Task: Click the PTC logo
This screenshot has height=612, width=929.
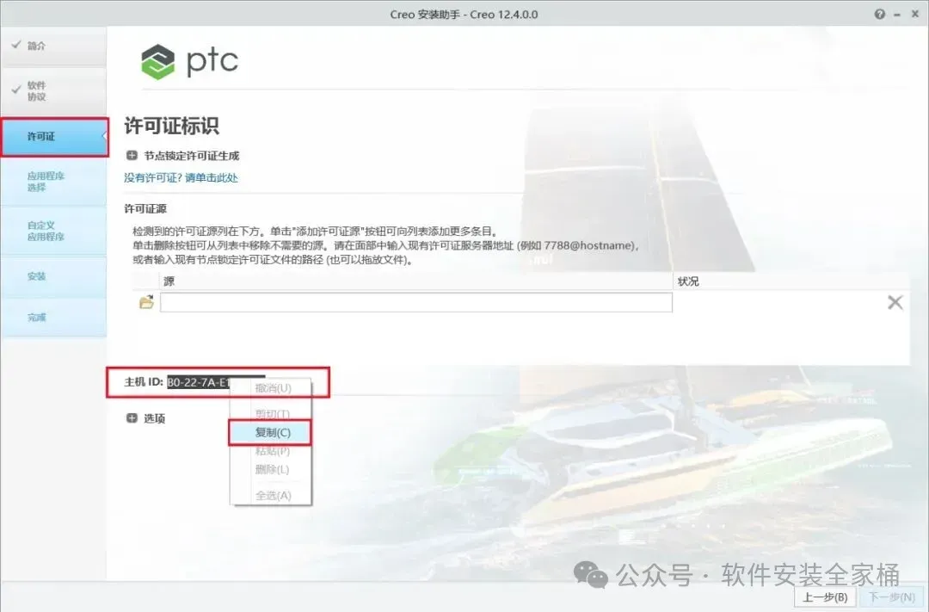Action: [189, 62]
